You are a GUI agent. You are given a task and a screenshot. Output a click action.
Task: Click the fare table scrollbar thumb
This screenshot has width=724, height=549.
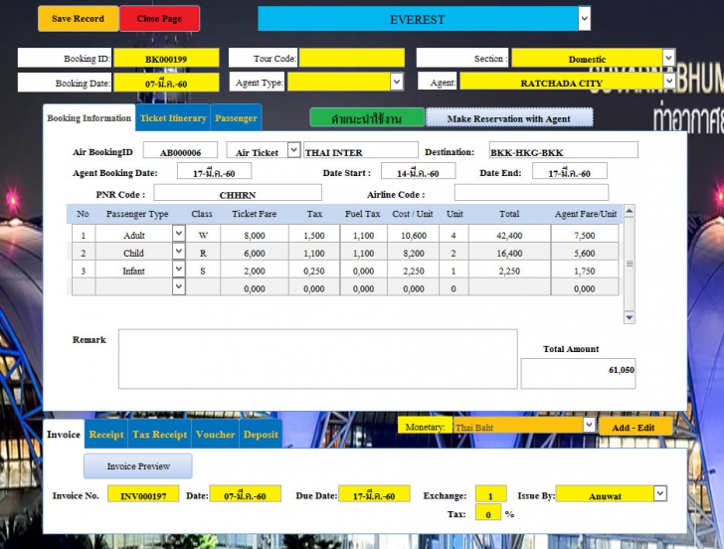[x=629, y=264]
